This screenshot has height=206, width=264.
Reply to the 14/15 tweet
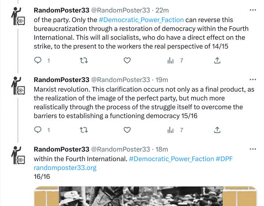click(38, 60)
